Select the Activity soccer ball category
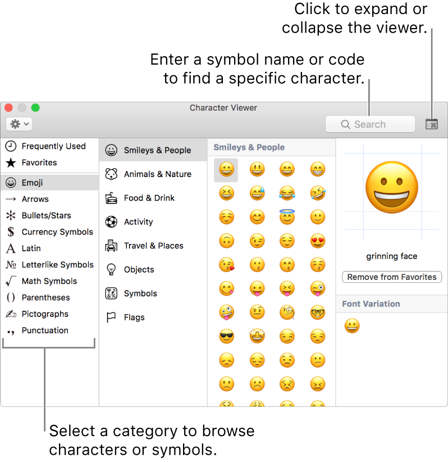 tap(138, 222)
